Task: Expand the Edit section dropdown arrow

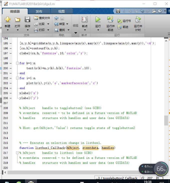Action: point(76,33)
